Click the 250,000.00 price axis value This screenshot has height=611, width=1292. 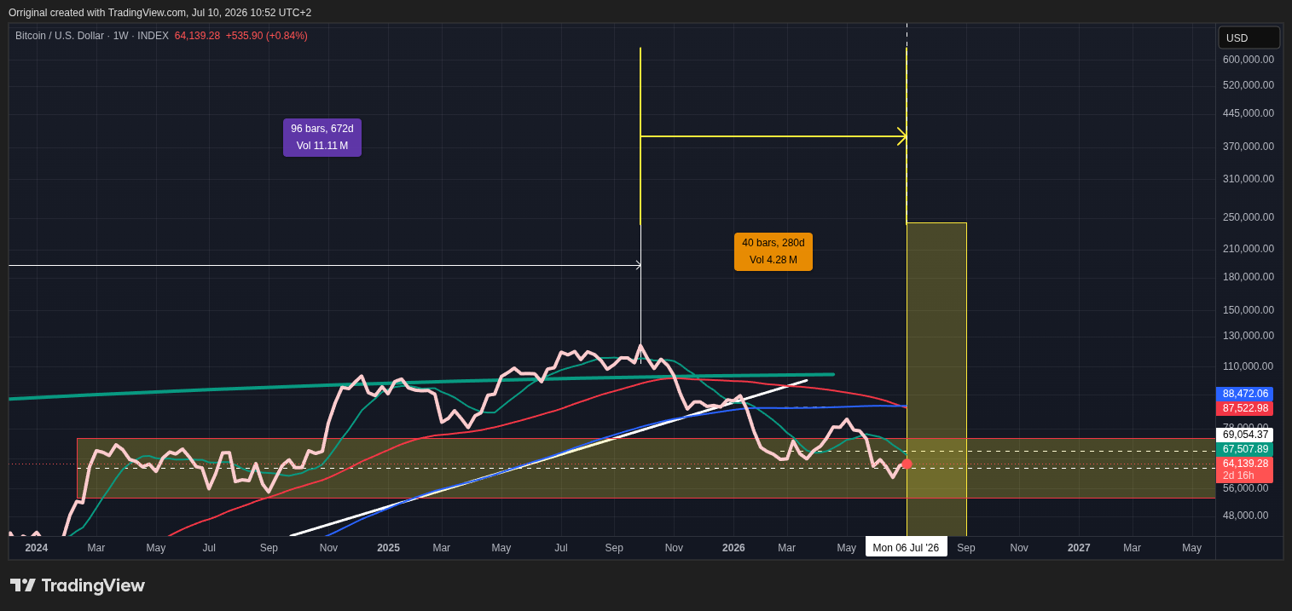tap(1248, 217)
